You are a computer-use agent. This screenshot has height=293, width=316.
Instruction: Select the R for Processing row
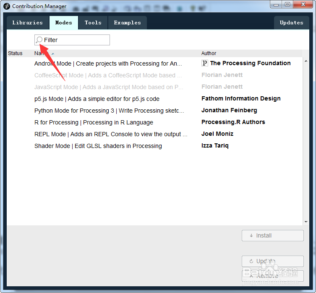tap(154, 122)
